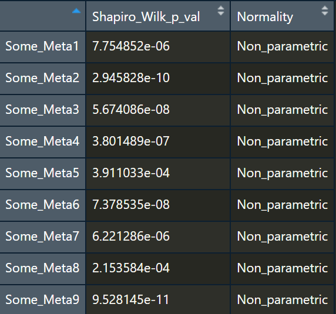Select the Some_Meta4 row header

pos(42,142)
